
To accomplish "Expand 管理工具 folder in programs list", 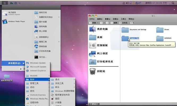I will click(37, 83).
